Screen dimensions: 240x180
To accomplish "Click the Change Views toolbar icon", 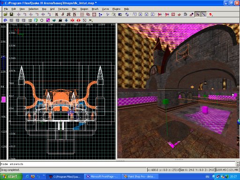I will [x=107, y=15].
